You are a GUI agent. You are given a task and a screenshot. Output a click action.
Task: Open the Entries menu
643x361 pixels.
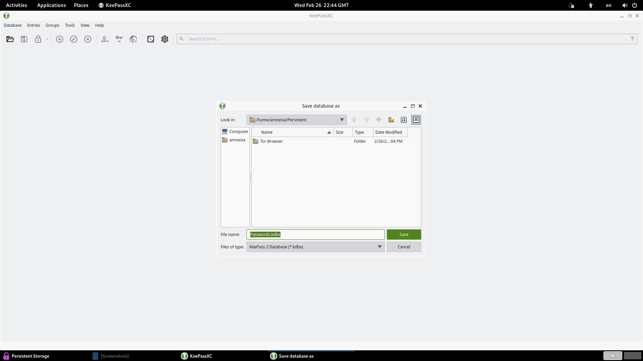coord(33,25)
